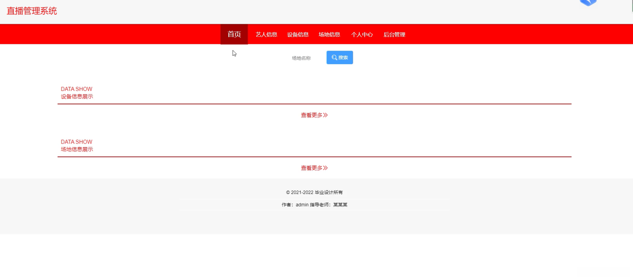Viewport: 633px width, 279px height.
Task: Click the 场地信息展示 section heading
Action: (77, 149)
